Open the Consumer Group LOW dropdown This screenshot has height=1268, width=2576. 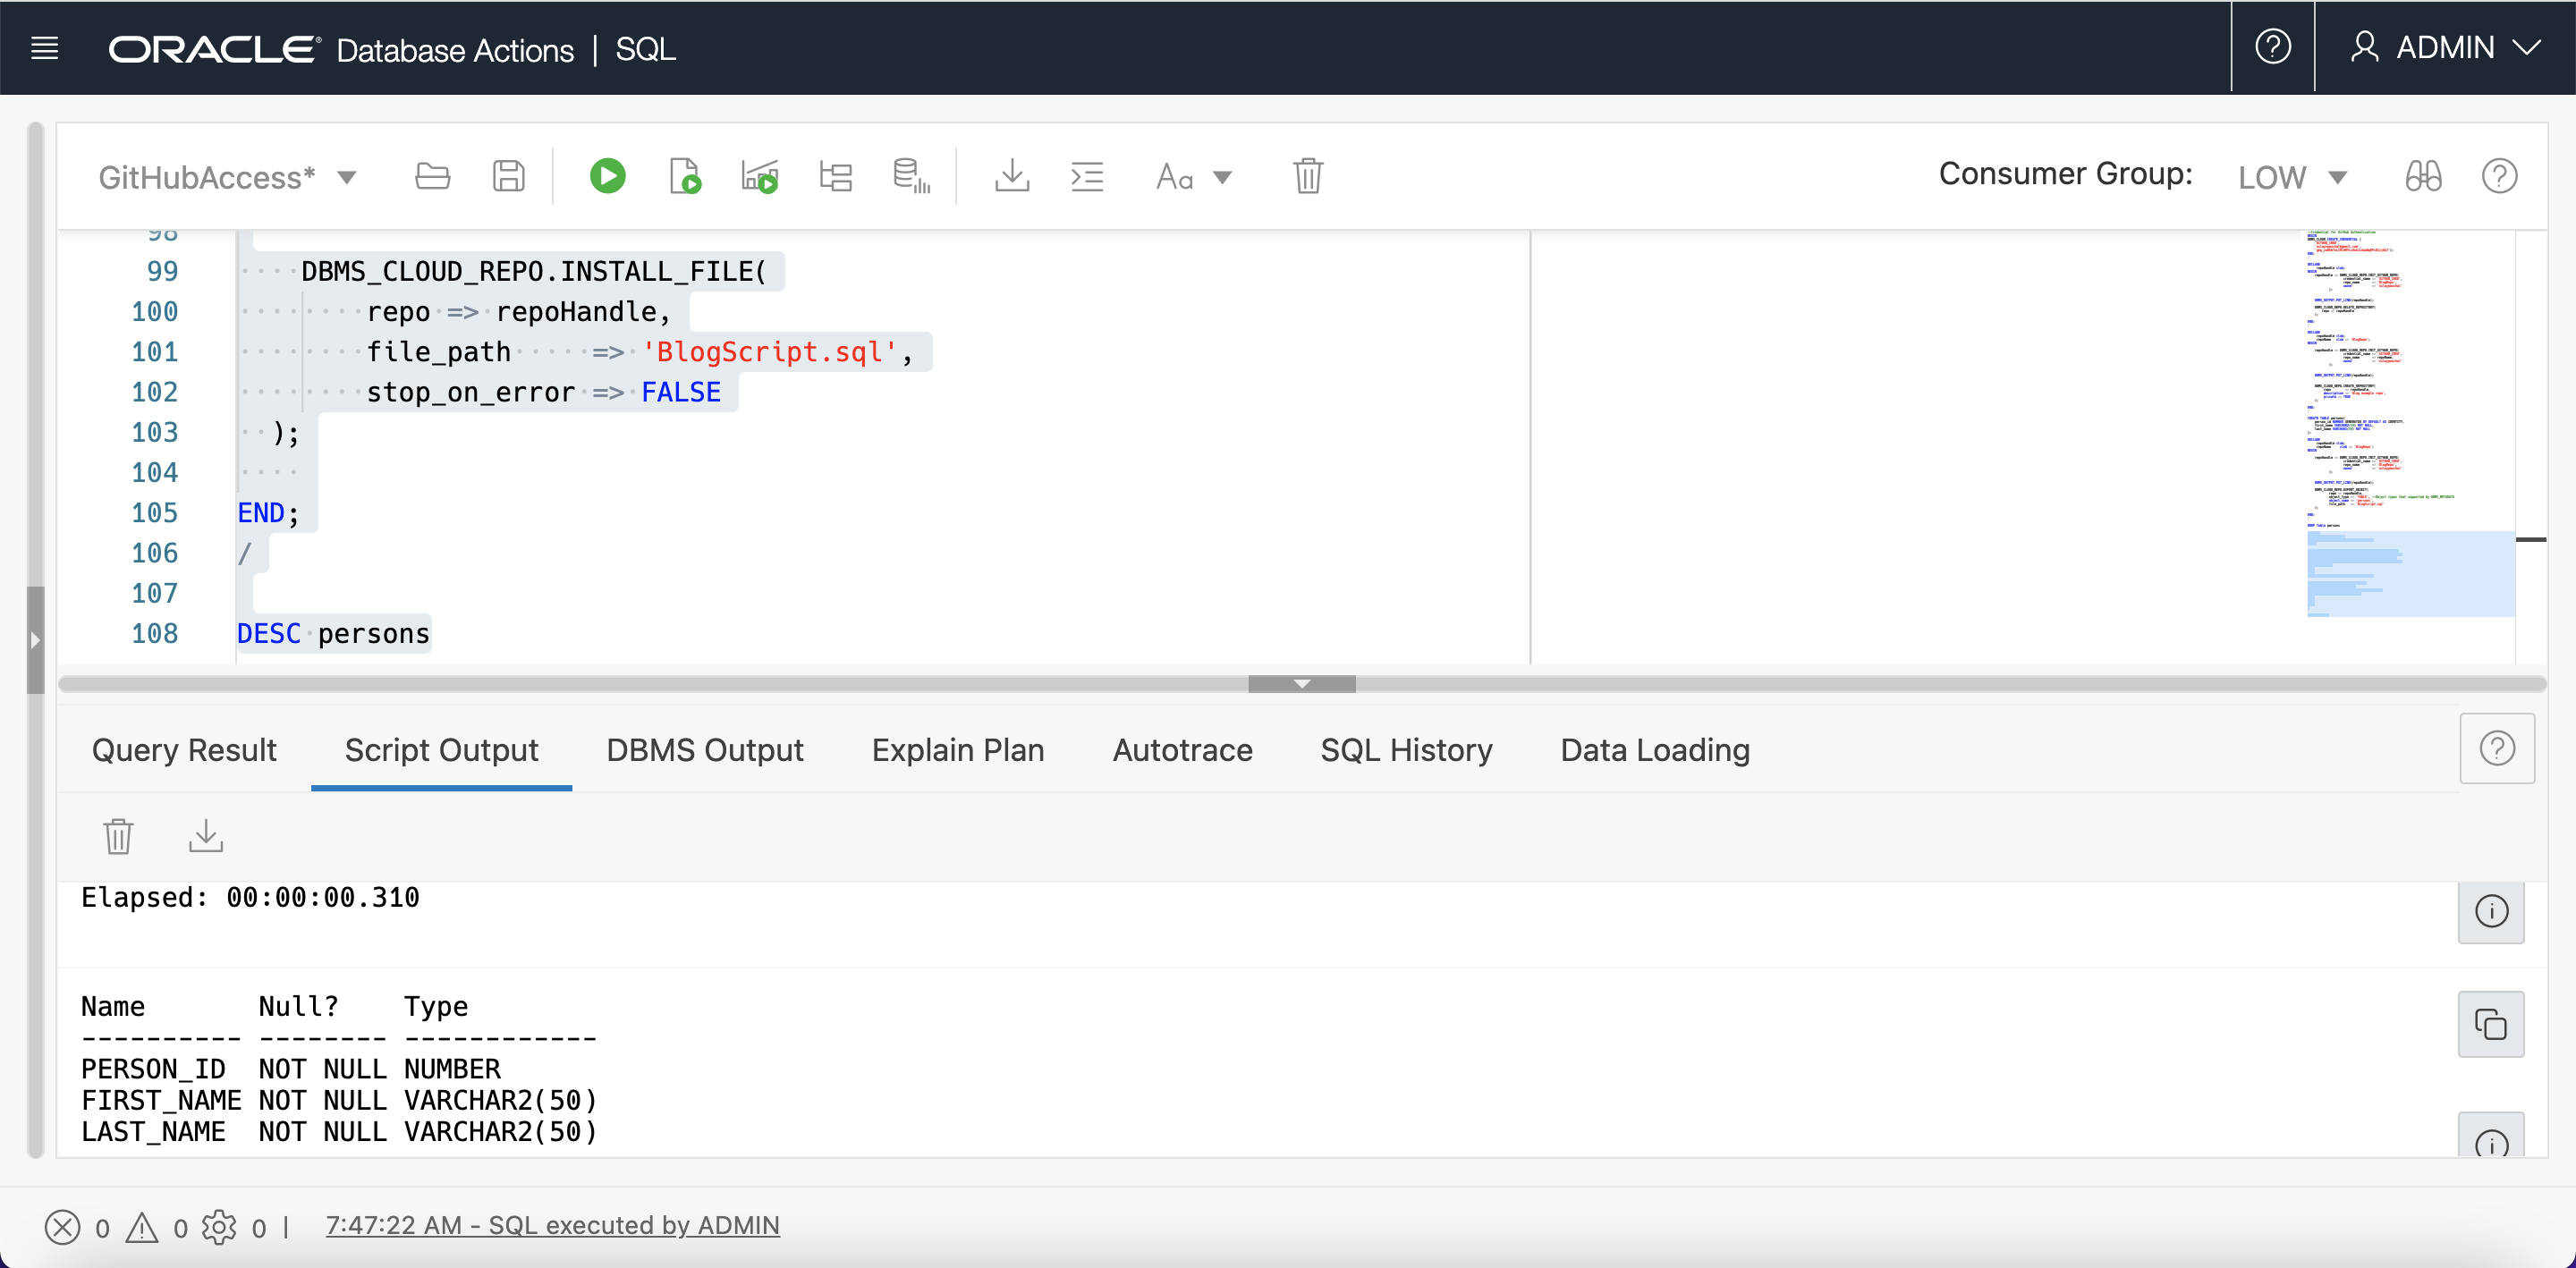pyautogui.click(x=2292, y=178)
